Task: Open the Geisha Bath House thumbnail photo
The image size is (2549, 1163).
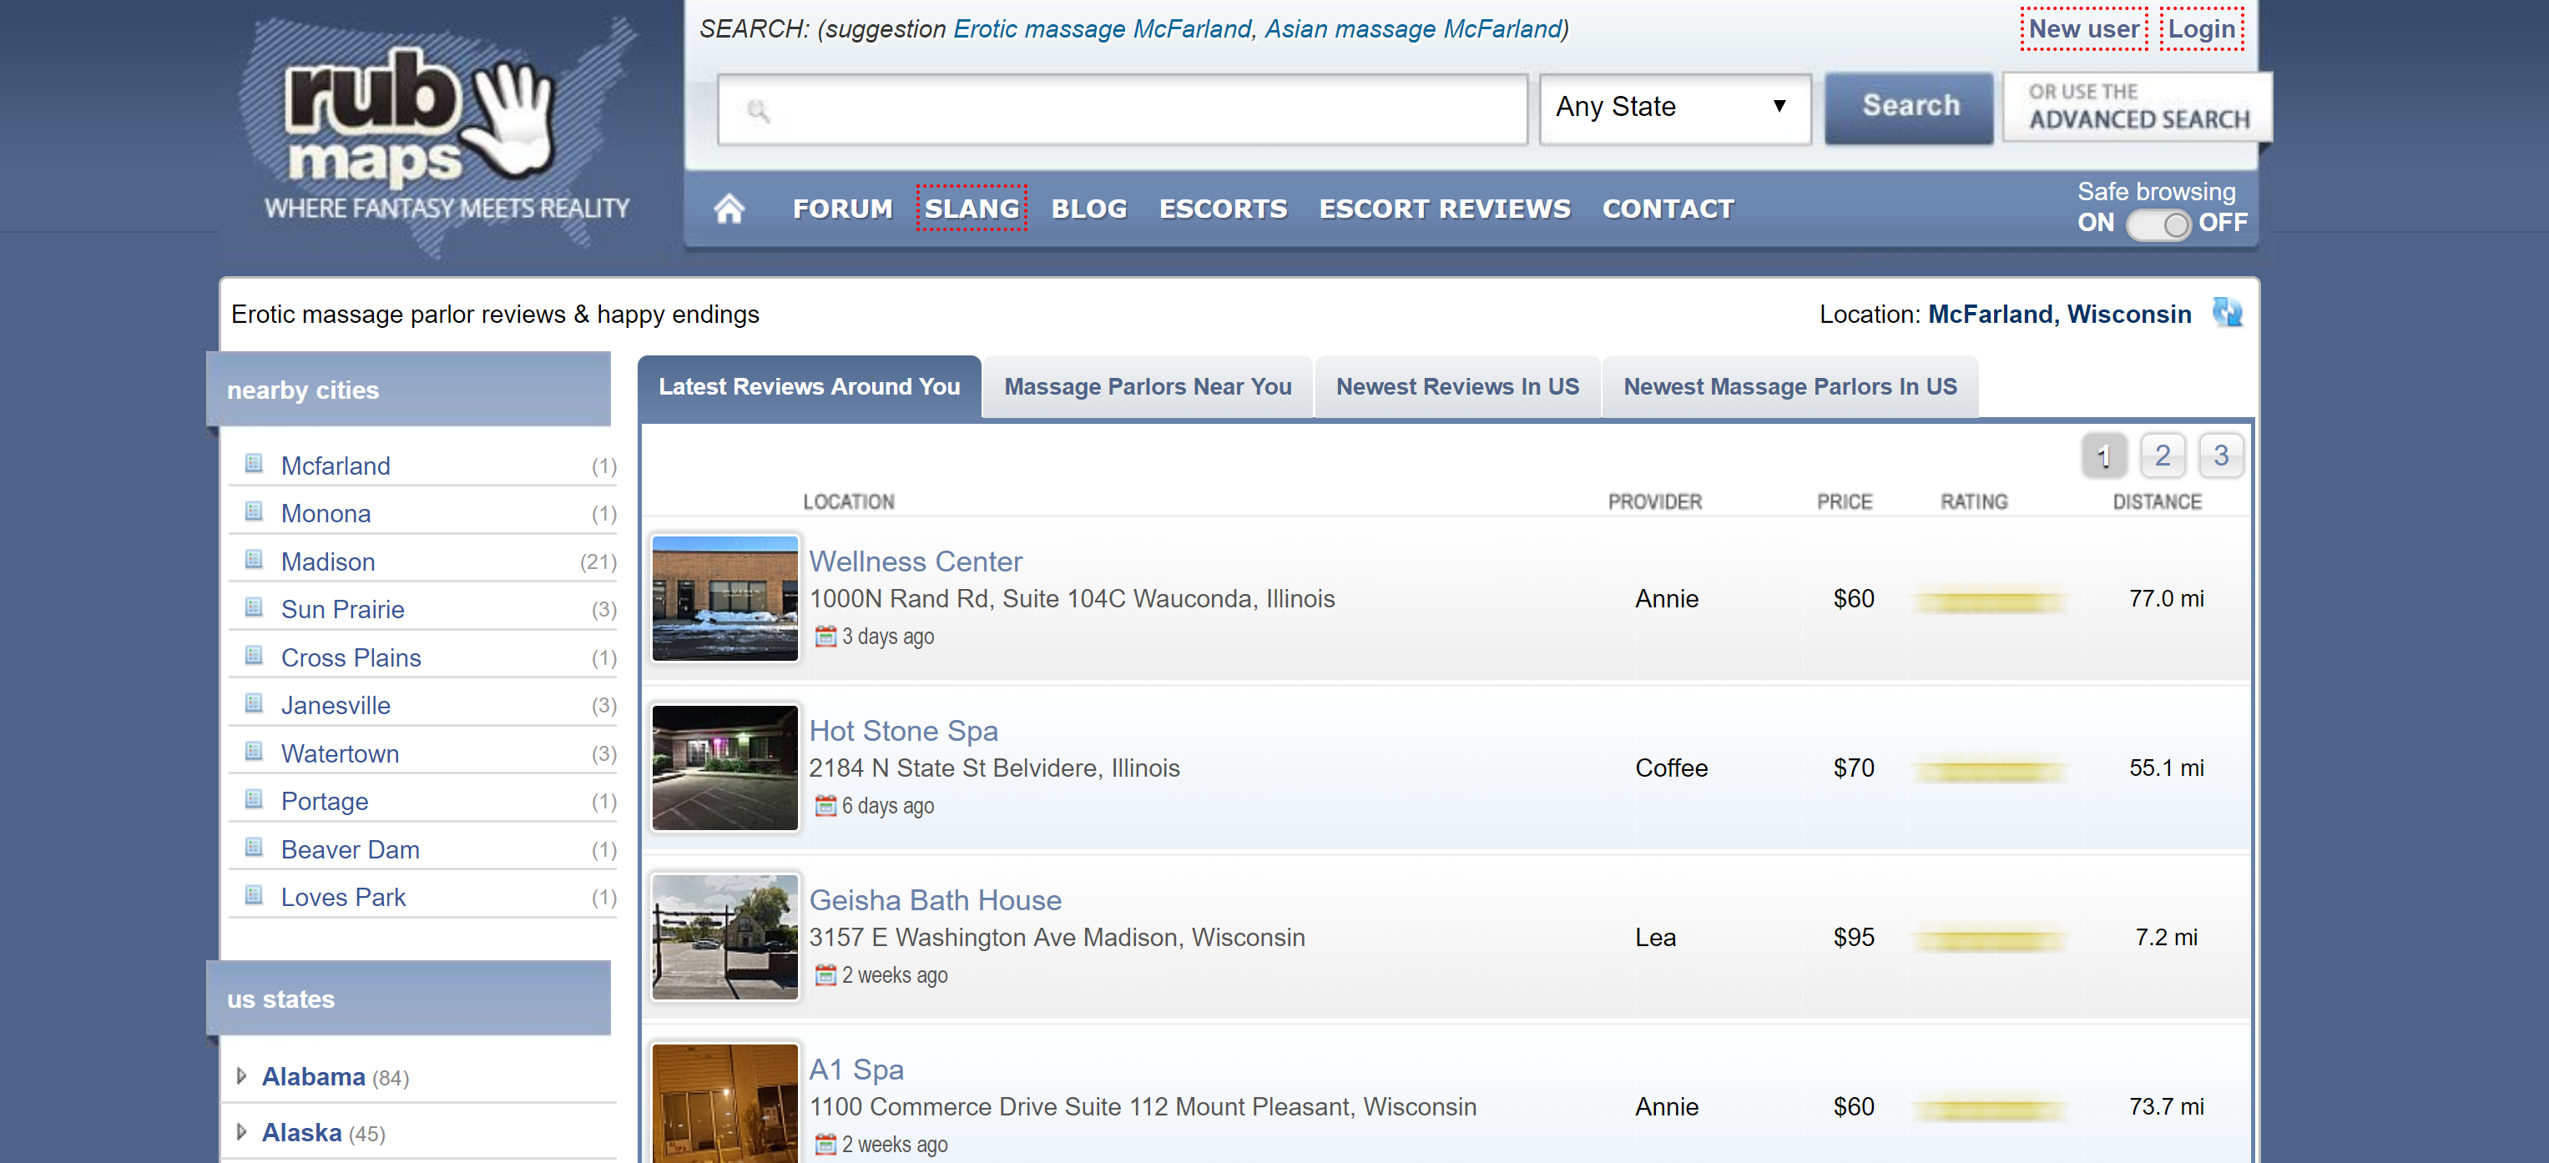Action: (724, 937)
